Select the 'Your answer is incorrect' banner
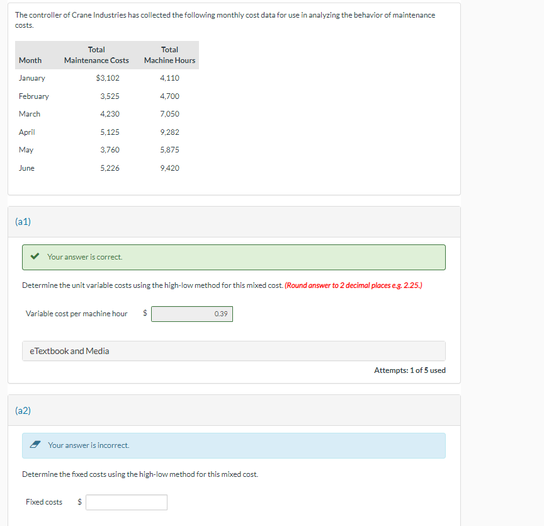The height and width of the screenshot is (526, 544). tap(234, 445)
